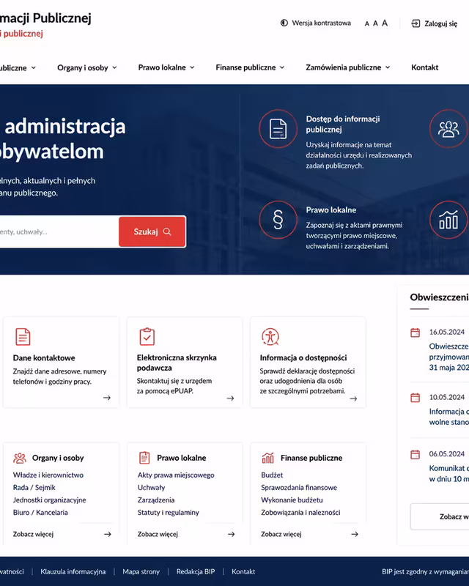This screenshot has width=469, height=586.
Task: Open Mapa strony footer link
Action: 141,571
